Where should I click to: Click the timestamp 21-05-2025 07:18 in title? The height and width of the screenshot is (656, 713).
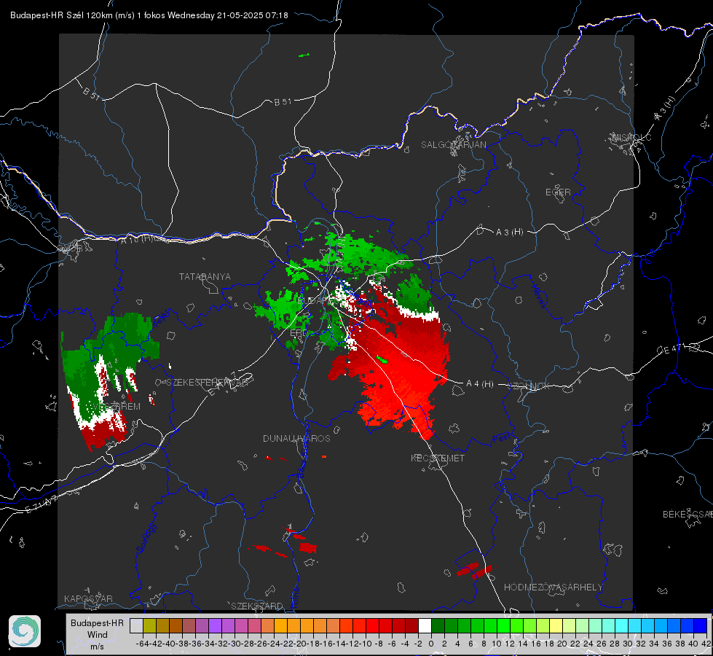(x=253, y=15)
